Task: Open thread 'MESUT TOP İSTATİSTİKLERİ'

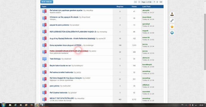Action: coord(62,98)
